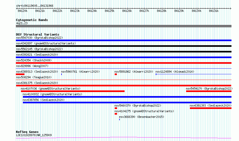Select red bar under nsv6381393
This screenshot has width=239, height=141.
(211, 108)
